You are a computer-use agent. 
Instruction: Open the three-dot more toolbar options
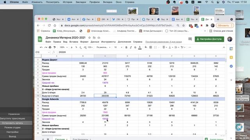click(190, 47)
